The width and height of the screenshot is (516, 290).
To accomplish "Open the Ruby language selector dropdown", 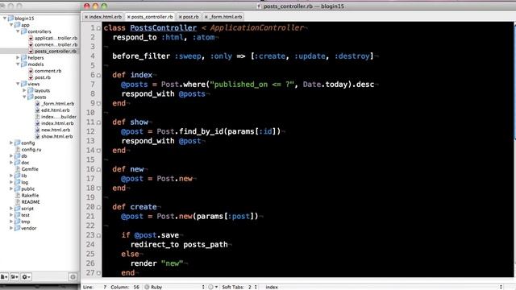I will point(175,287).
